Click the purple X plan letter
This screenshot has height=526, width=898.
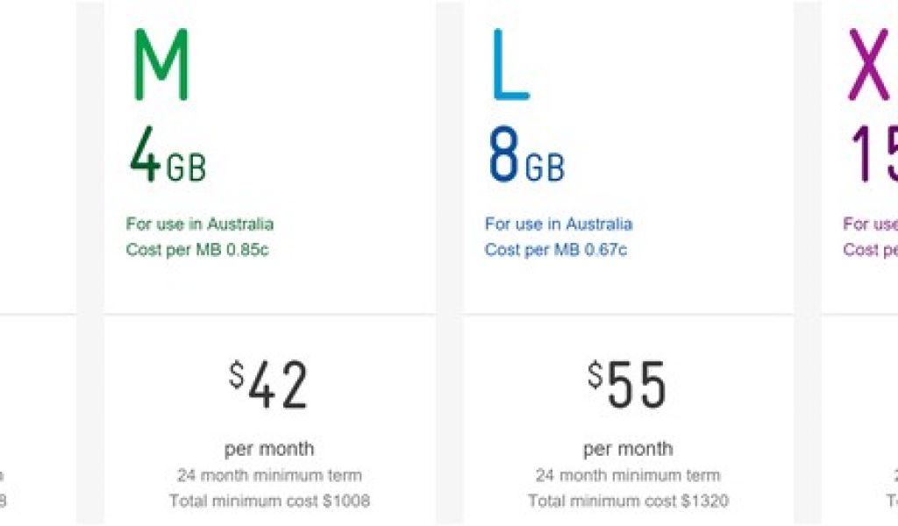869,64
